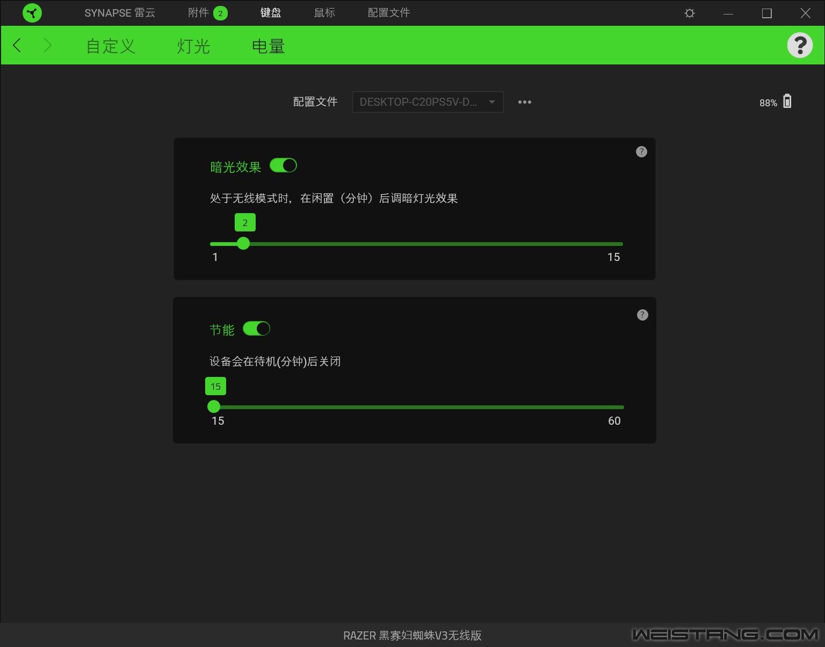Open the 灯光 subtab
This screenshot has height=647, width=825.
point(193,46)
